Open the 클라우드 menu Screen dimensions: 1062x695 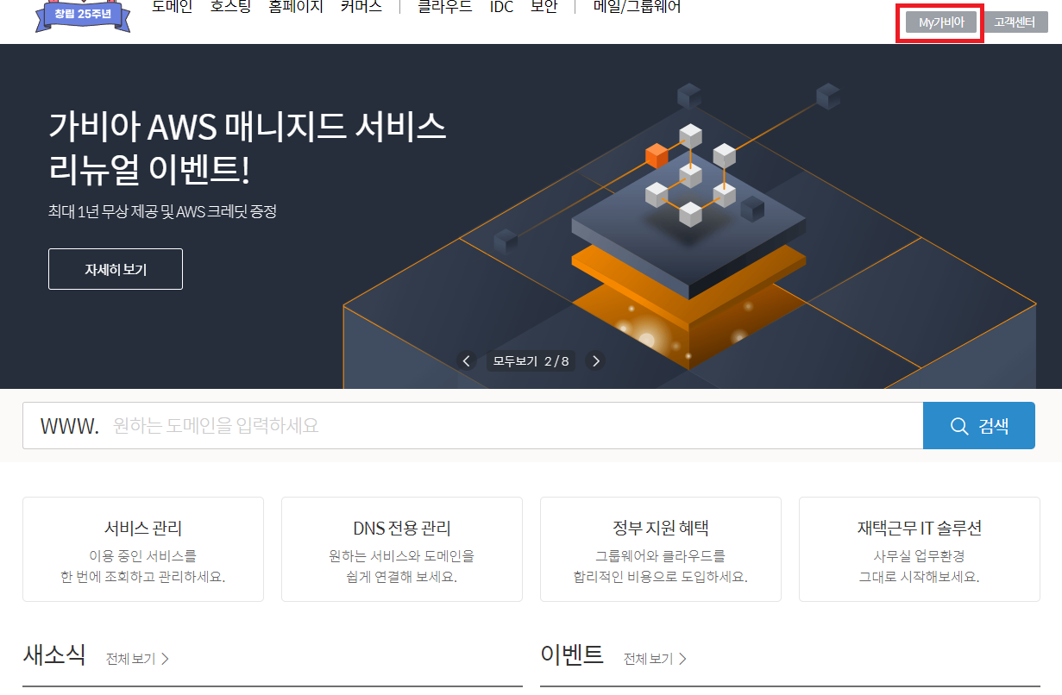[x=445, y=6]
